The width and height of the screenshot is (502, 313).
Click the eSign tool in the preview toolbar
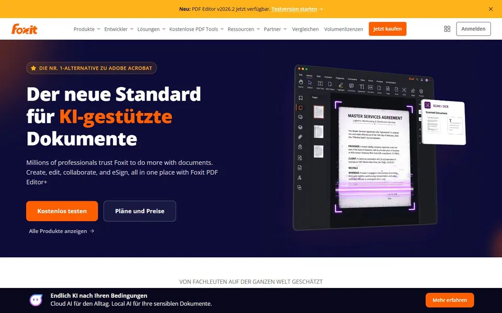(413, 93)
